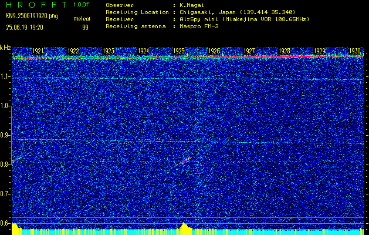Click the Receiver field label
The width and height of the screenshot is (369, 235).
[120, 19]
